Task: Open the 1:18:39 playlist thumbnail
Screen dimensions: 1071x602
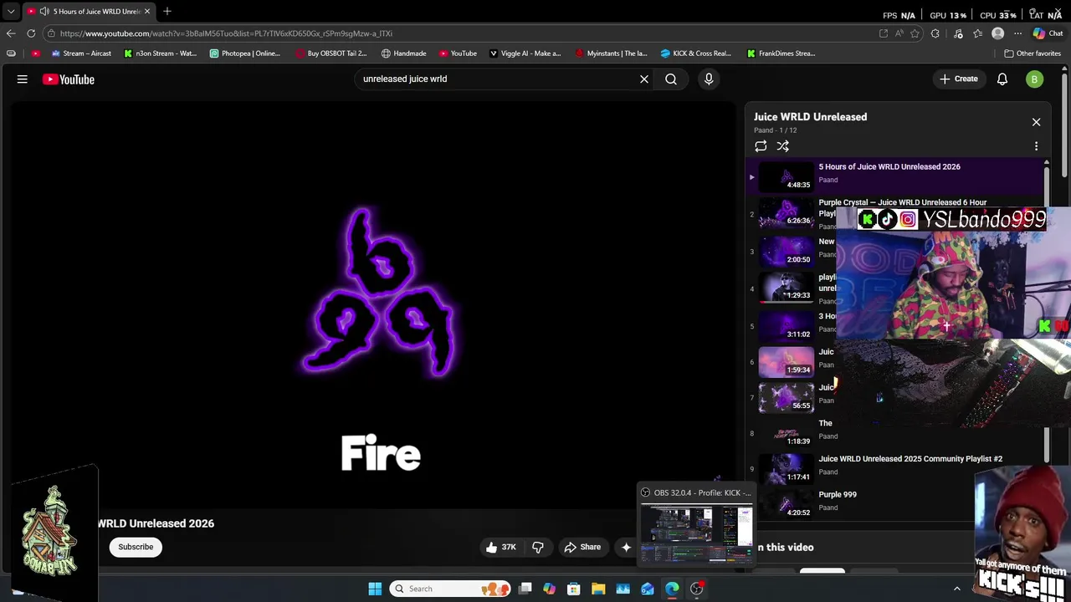Action: click(786, 432)
